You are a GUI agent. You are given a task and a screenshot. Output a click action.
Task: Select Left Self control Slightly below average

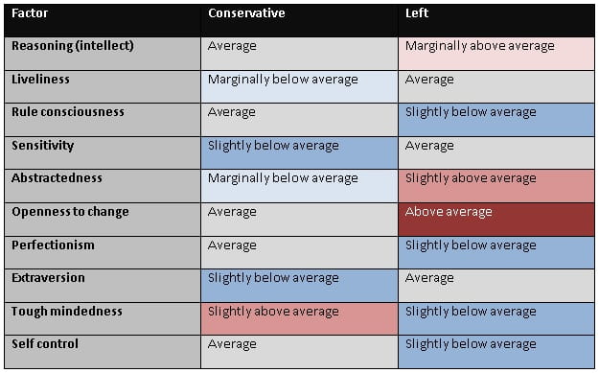click(x=496, y=352)
